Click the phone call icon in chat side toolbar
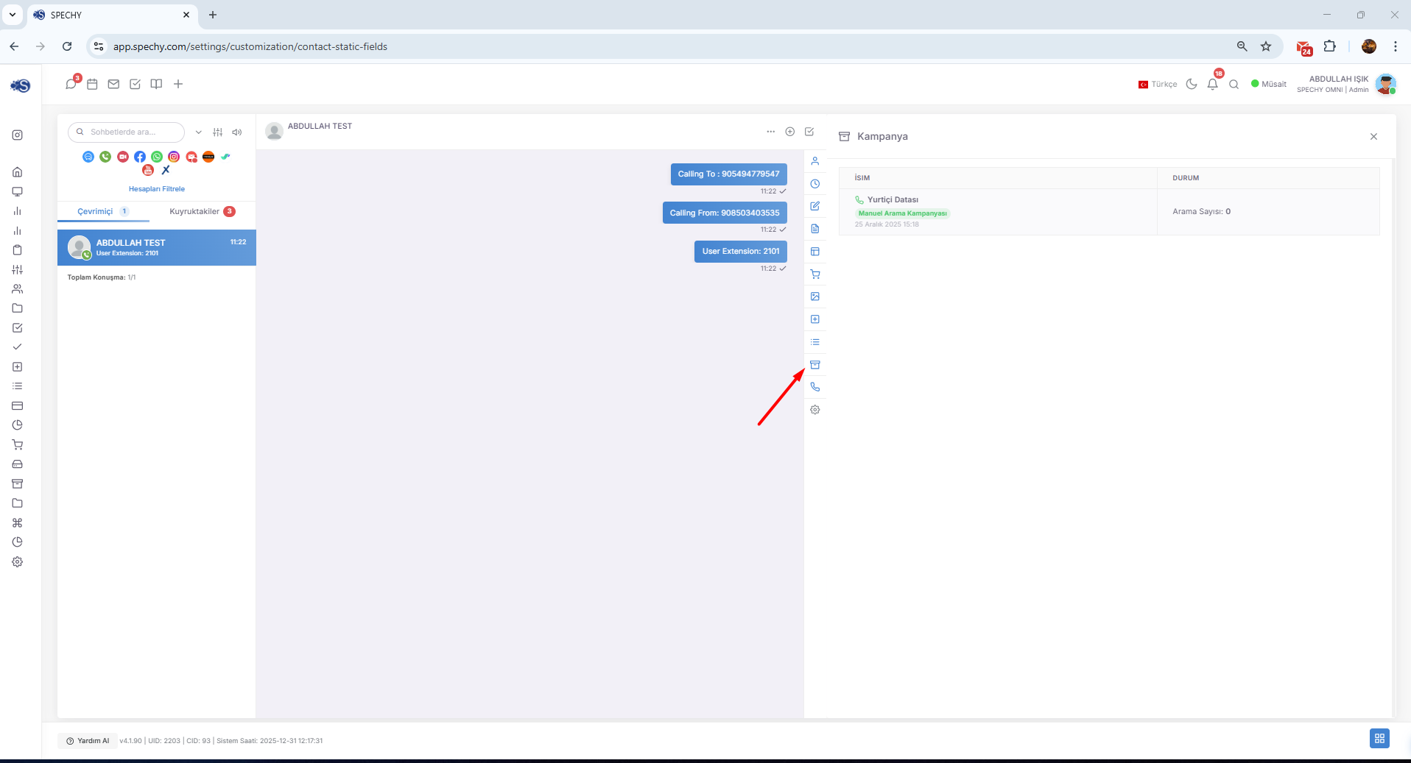Image resolution: width=1411 pixels, height=763 pixels. (815, 387)
